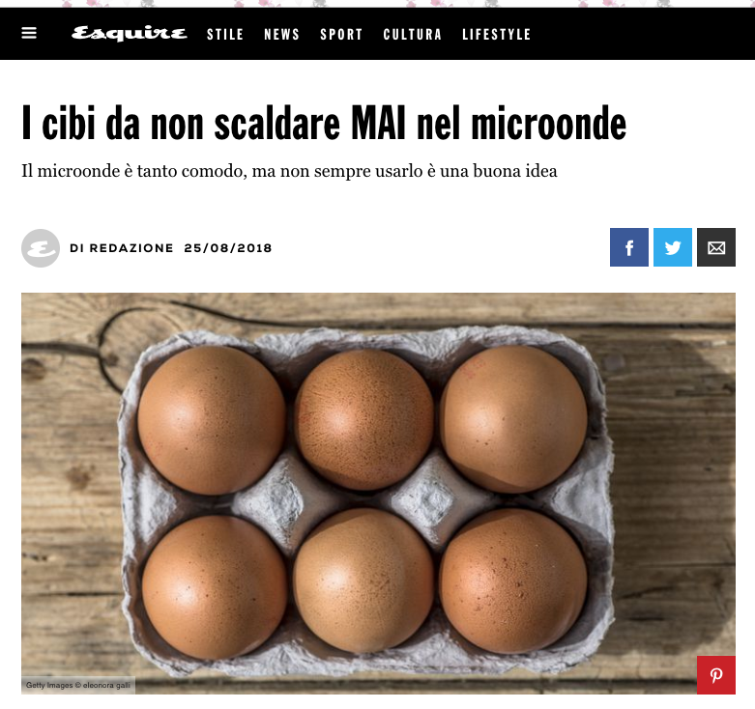Click the round Esquire author avatar
The height and width of the screenshot is (709, 755).
pyautogui.click(x=41, y=248)
